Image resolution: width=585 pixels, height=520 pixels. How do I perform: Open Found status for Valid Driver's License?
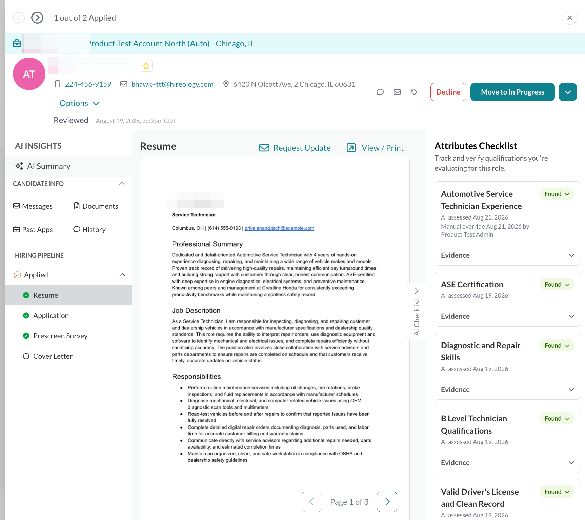click(557, 492)
